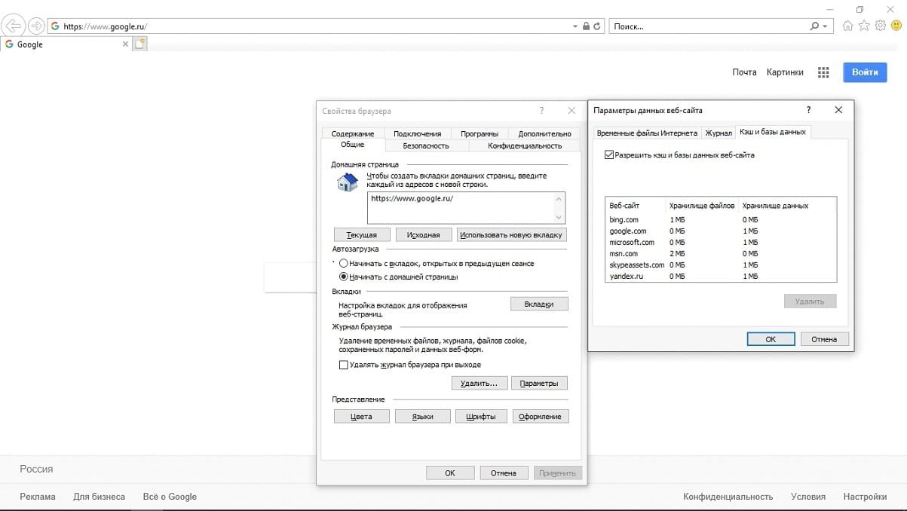Open a new tab with the blank tab button
This screenshot has height=511, width=907.
(x=139, y=44)
